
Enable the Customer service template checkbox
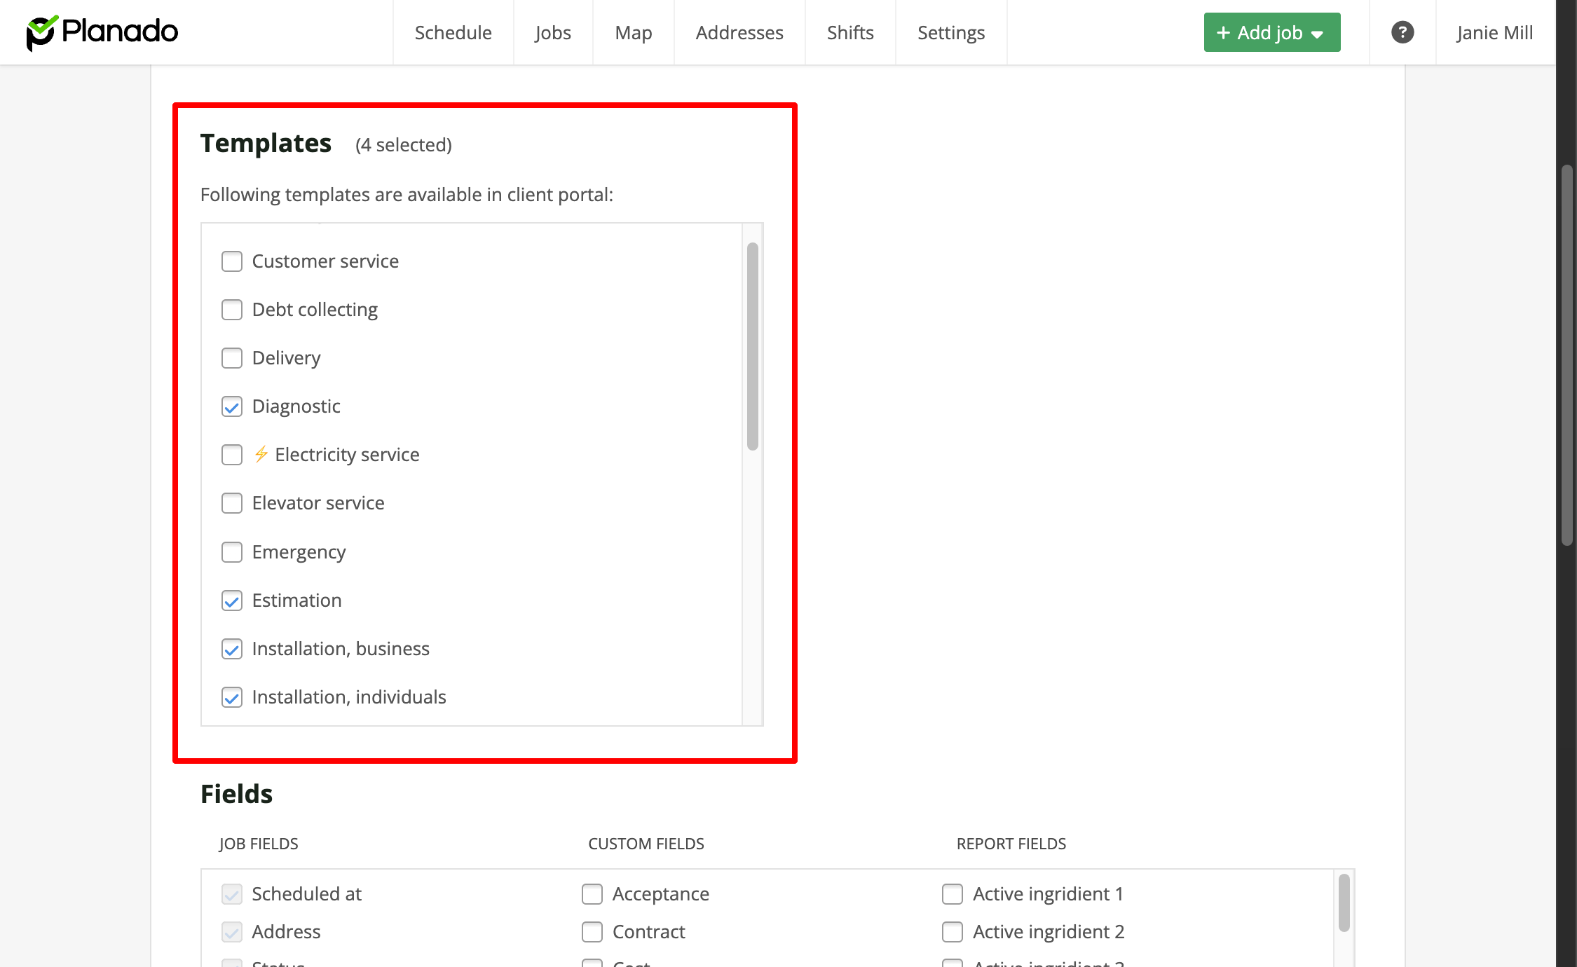pos(232,261)
